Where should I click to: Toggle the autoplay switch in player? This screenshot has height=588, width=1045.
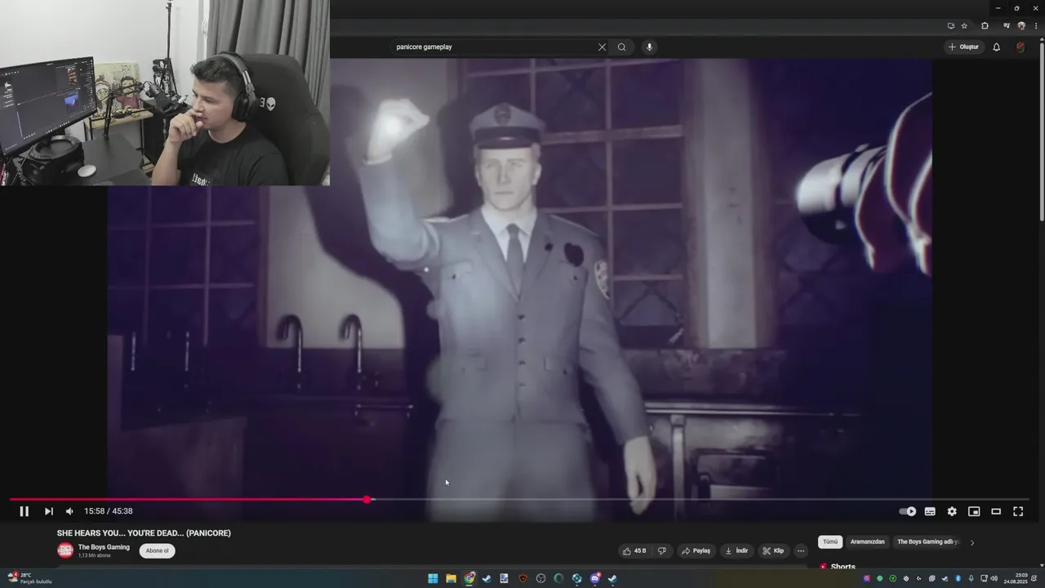click(907, 511)
